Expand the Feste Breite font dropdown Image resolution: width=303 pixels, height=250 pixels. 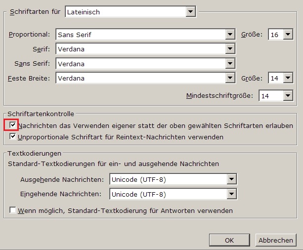point(230,78)
